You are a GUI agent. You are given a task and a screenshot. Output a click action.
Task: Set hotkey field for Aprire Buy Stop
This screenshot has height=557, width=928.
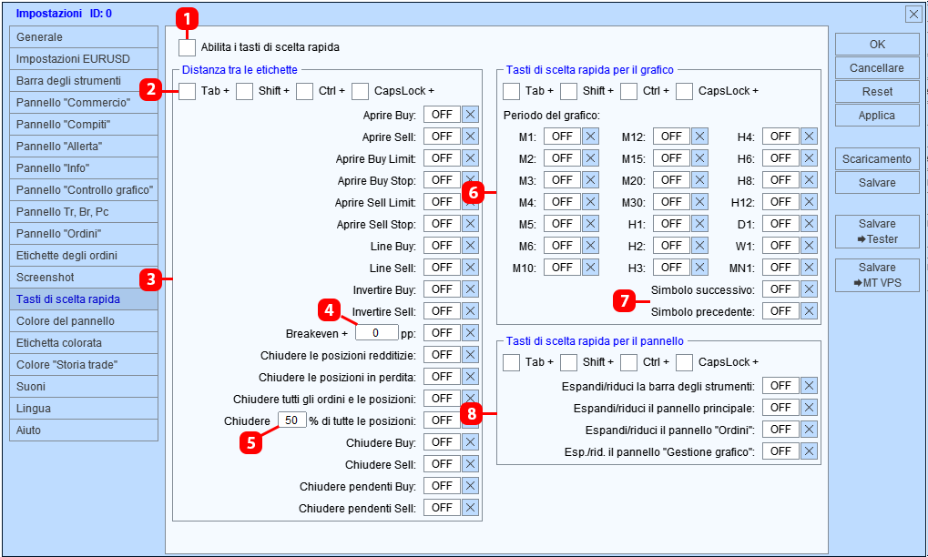tap(442, 180)
